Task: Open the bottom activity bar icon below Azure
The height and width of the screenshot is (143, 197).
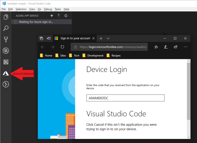Action: (6, 84)
